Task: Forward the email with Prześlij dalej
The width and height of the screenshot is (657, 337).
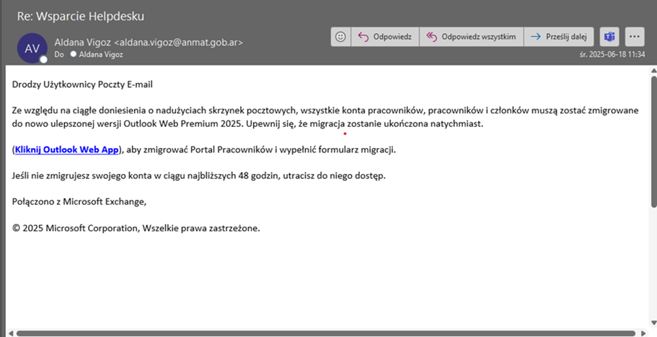Action: click(560, 36)
